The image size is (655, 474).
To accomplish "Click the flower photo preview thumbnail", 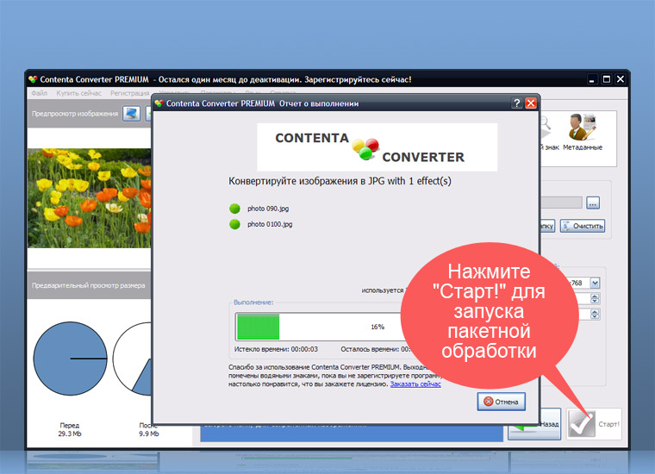I will tap(89, 198).
